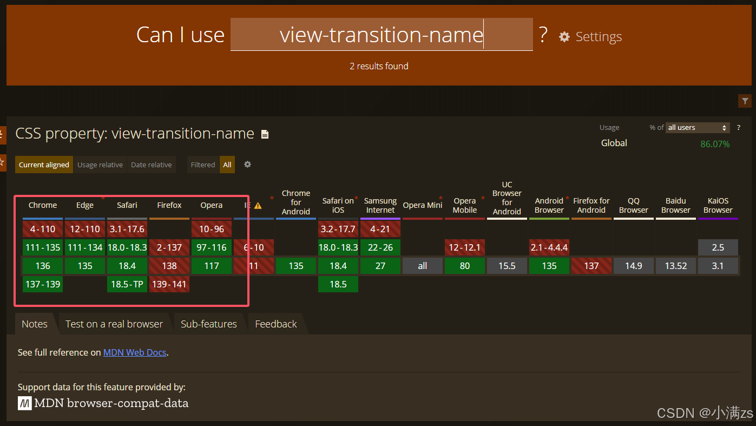This screenshot has height=426, width=756.
Task: Click Chrome 136 current version cell
Action: tap(43, 266)
